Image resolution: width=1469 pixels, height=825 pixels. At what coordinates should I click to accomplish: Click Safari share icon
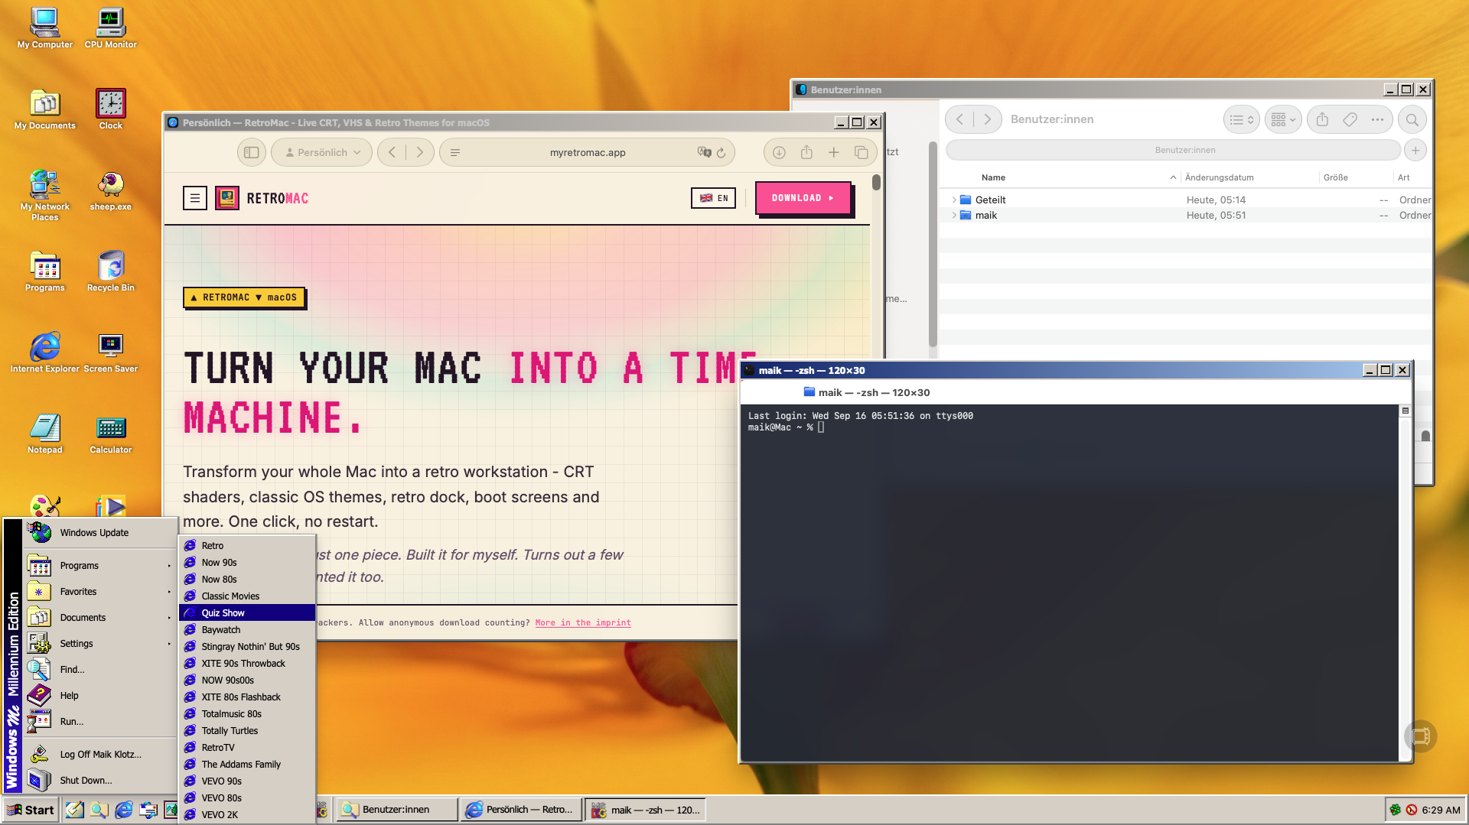(x=806, y=152)
